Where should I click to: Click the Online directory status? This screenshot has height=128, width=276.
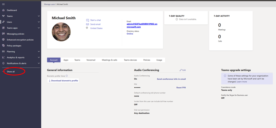point(130,34)
